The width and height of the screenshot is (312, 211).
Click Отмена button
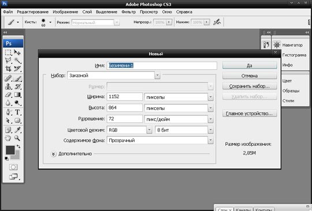coord(250,76)
